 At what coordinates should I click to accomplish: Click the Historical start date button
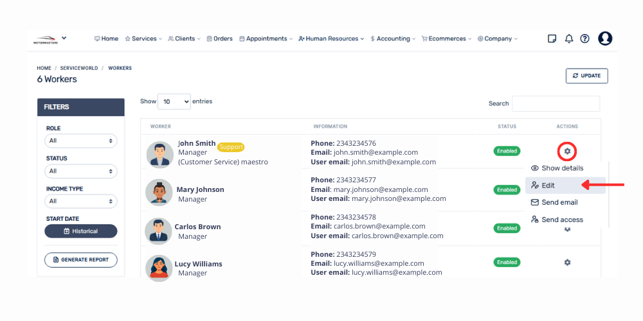pyautogui.click(x=81, y=231)
